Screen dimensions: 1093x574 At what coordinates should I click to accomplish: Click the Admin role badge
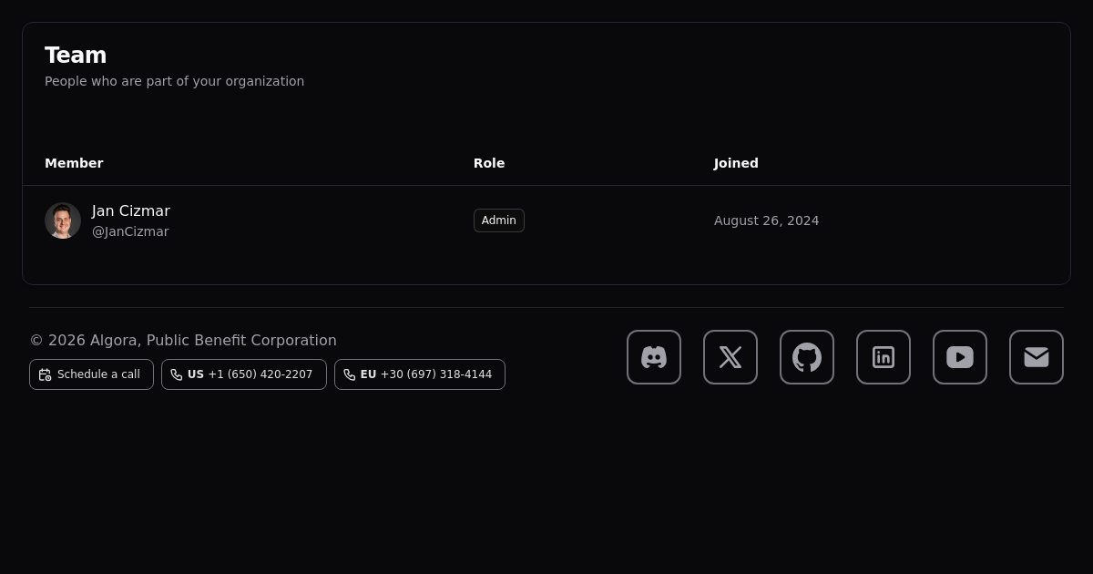click(x=498, y=220)
